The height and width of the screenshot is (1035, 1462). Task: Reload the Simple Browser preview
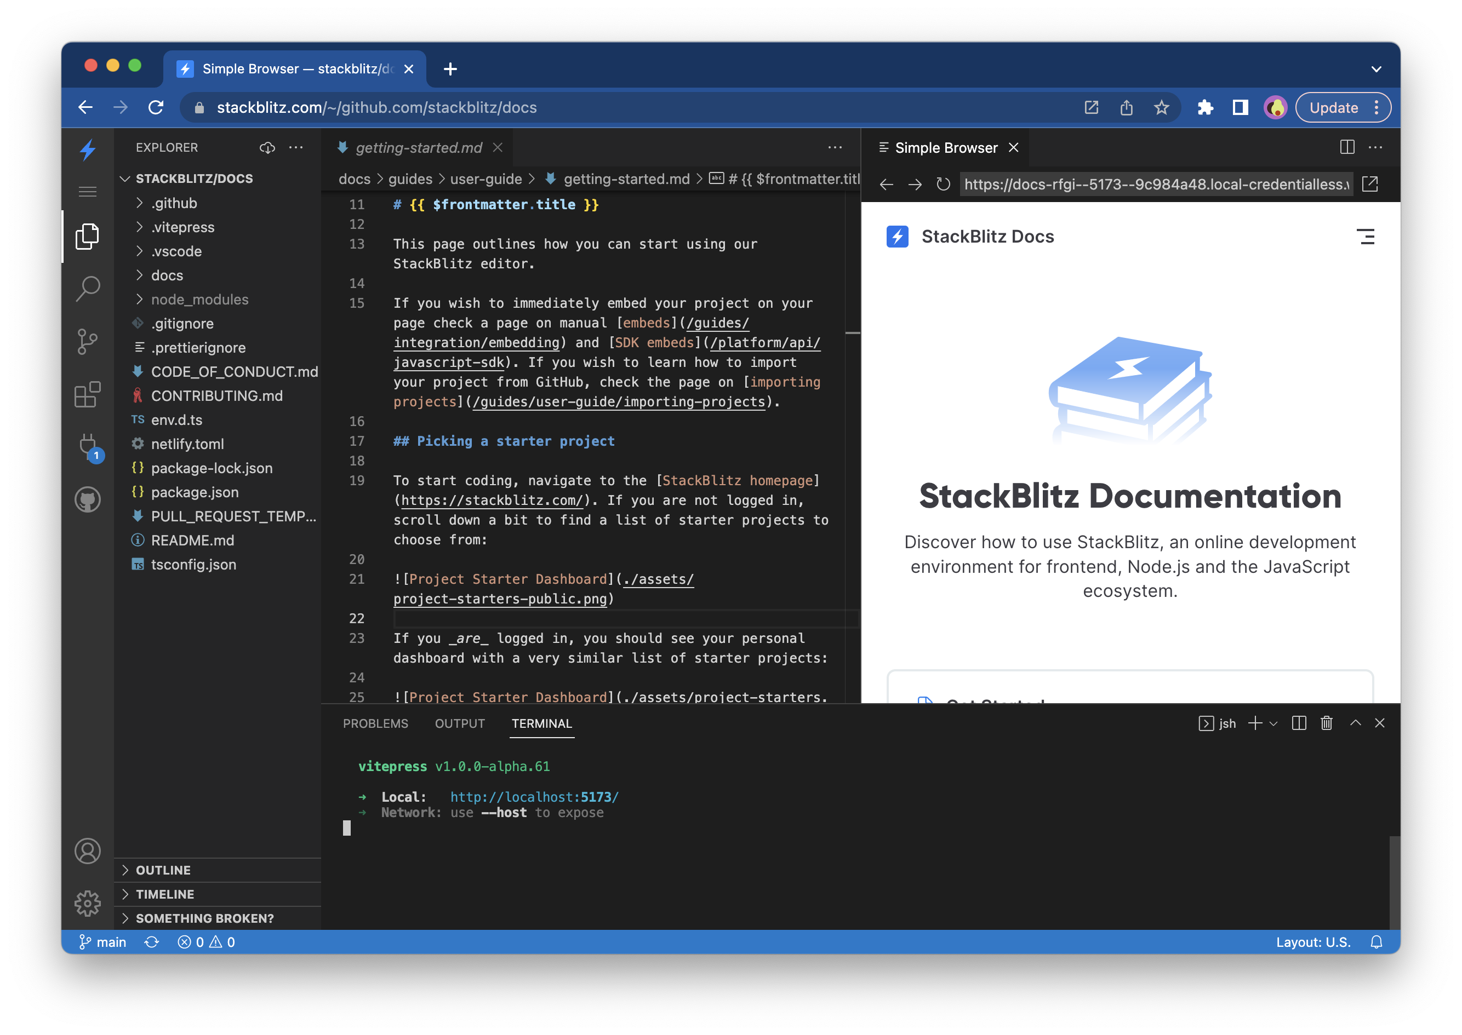(943, 184)
